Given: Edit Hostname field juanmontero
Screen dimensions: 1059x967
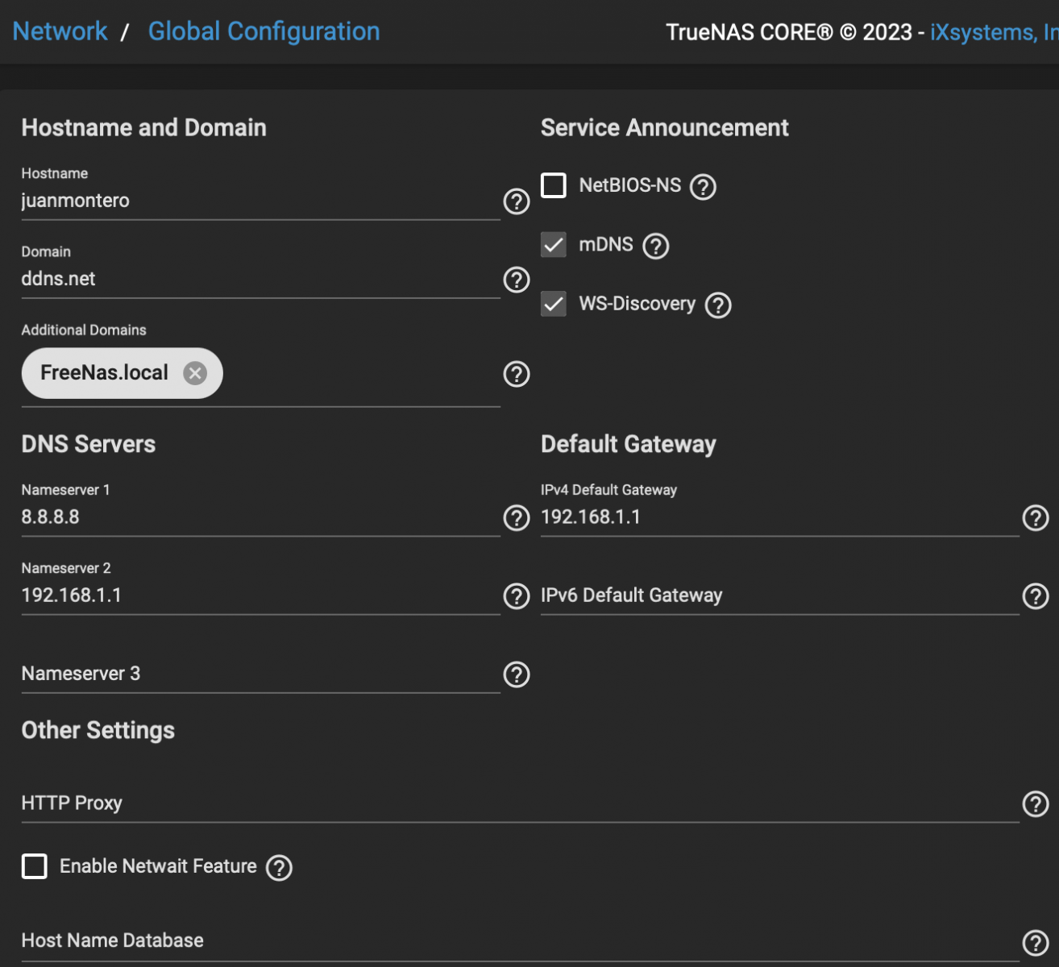Looking at the screenshot, I should coord(260,201).
